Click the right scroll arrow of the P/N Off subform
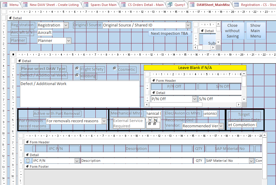 pyautogui.click(x=238, y=104)
